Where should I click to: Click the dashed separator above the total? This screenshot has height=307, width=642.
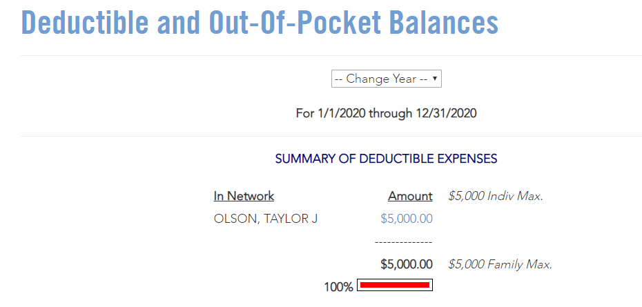click(x=403, y=241)
